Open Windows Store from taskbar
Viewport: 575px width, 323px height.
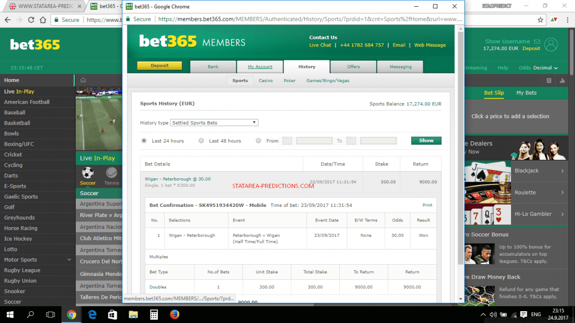[112, 315]
